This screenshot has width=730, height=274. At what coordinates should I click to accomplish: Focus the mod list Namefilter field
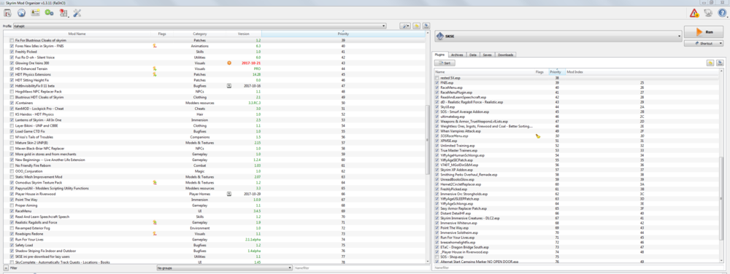[363, 268]
